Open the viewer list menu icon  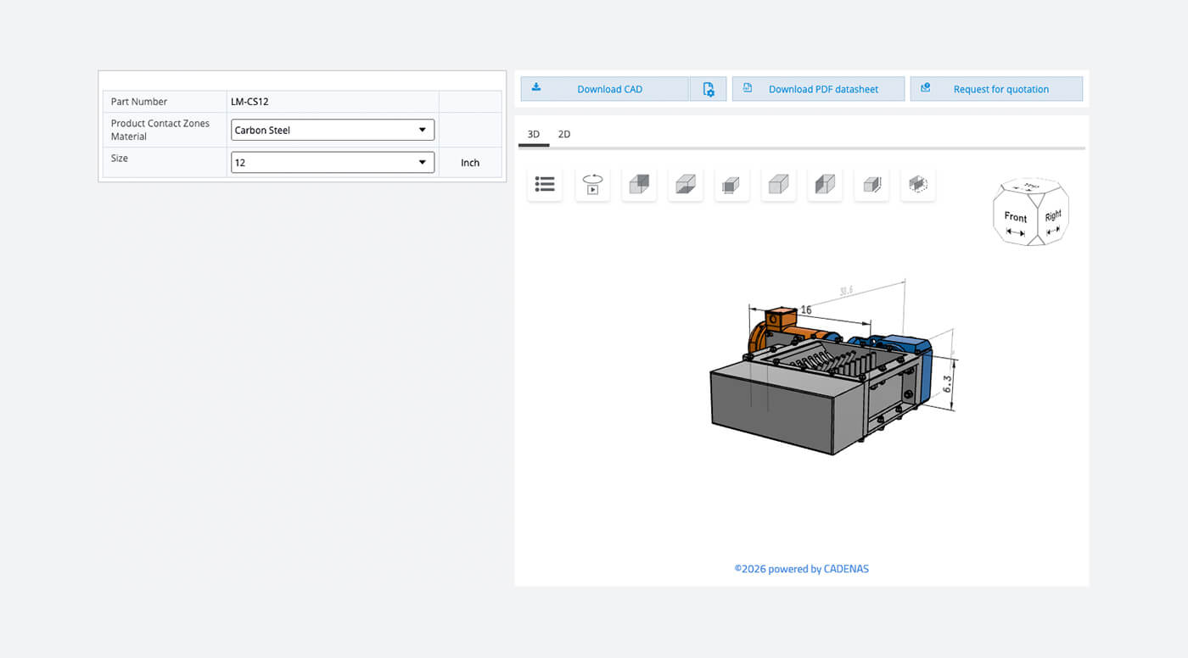[545, 184]
